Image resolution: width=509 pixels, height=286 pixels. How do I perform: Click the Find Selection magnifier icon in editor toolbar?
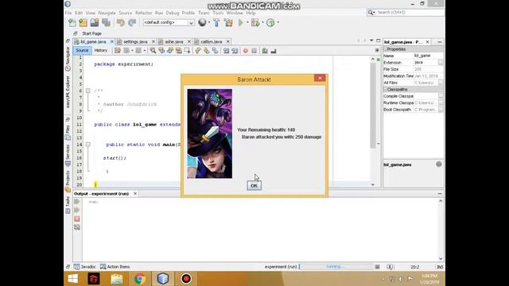(x=153, y=51)
